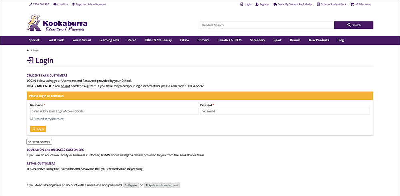Click the graduation cap Apply for School Account icon
The image size is (400, 196).
click(73, 4)
